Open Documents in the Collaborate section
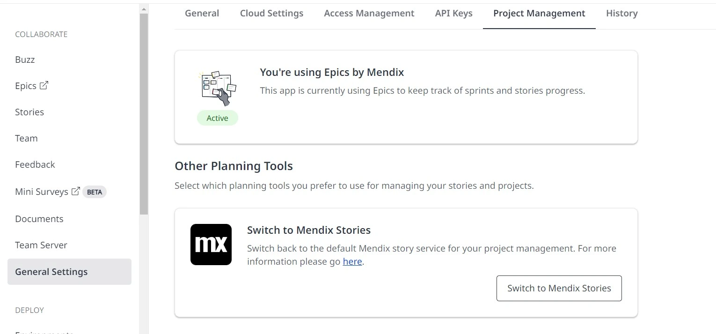Image resolution: width=716 pixels, height=334 pixels. coord(39,219)
